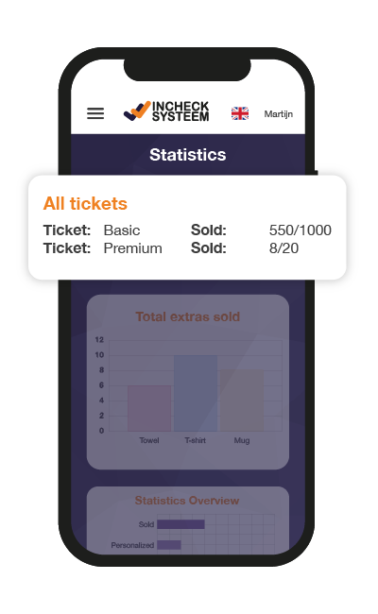Click the Incheck Systeem logo
This screenshot has width=378, height=614.
click(166, 111)
